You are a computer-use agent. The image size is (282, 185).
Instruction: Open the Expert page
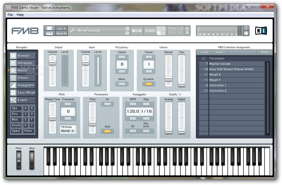click(23, 100)
